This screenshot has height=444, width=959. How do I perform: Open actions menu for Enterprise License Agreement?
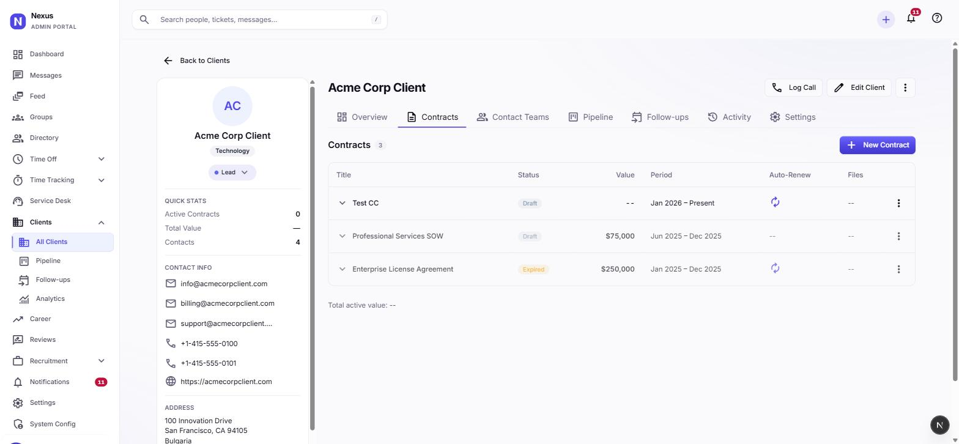click(898, 269)
